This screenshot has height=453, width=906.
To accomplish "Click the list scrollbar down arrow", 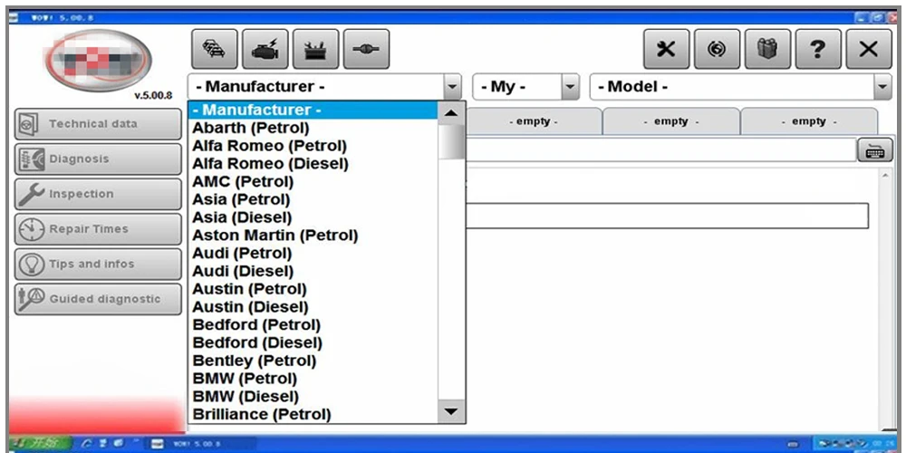I will coord(451,412).
